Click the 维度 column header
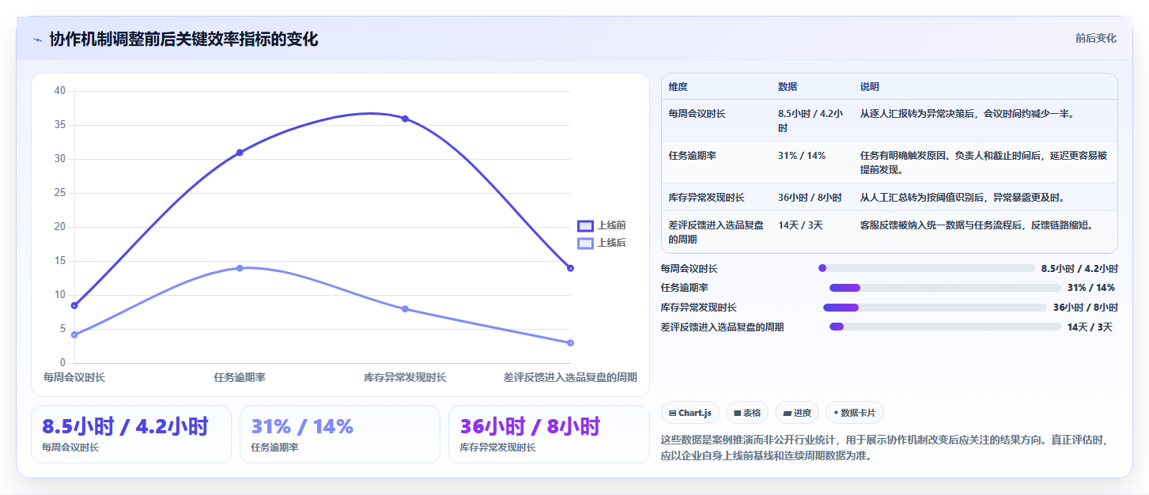This screenshot has height=495, width=1149. pyautogui.click(x=678, y=87)
